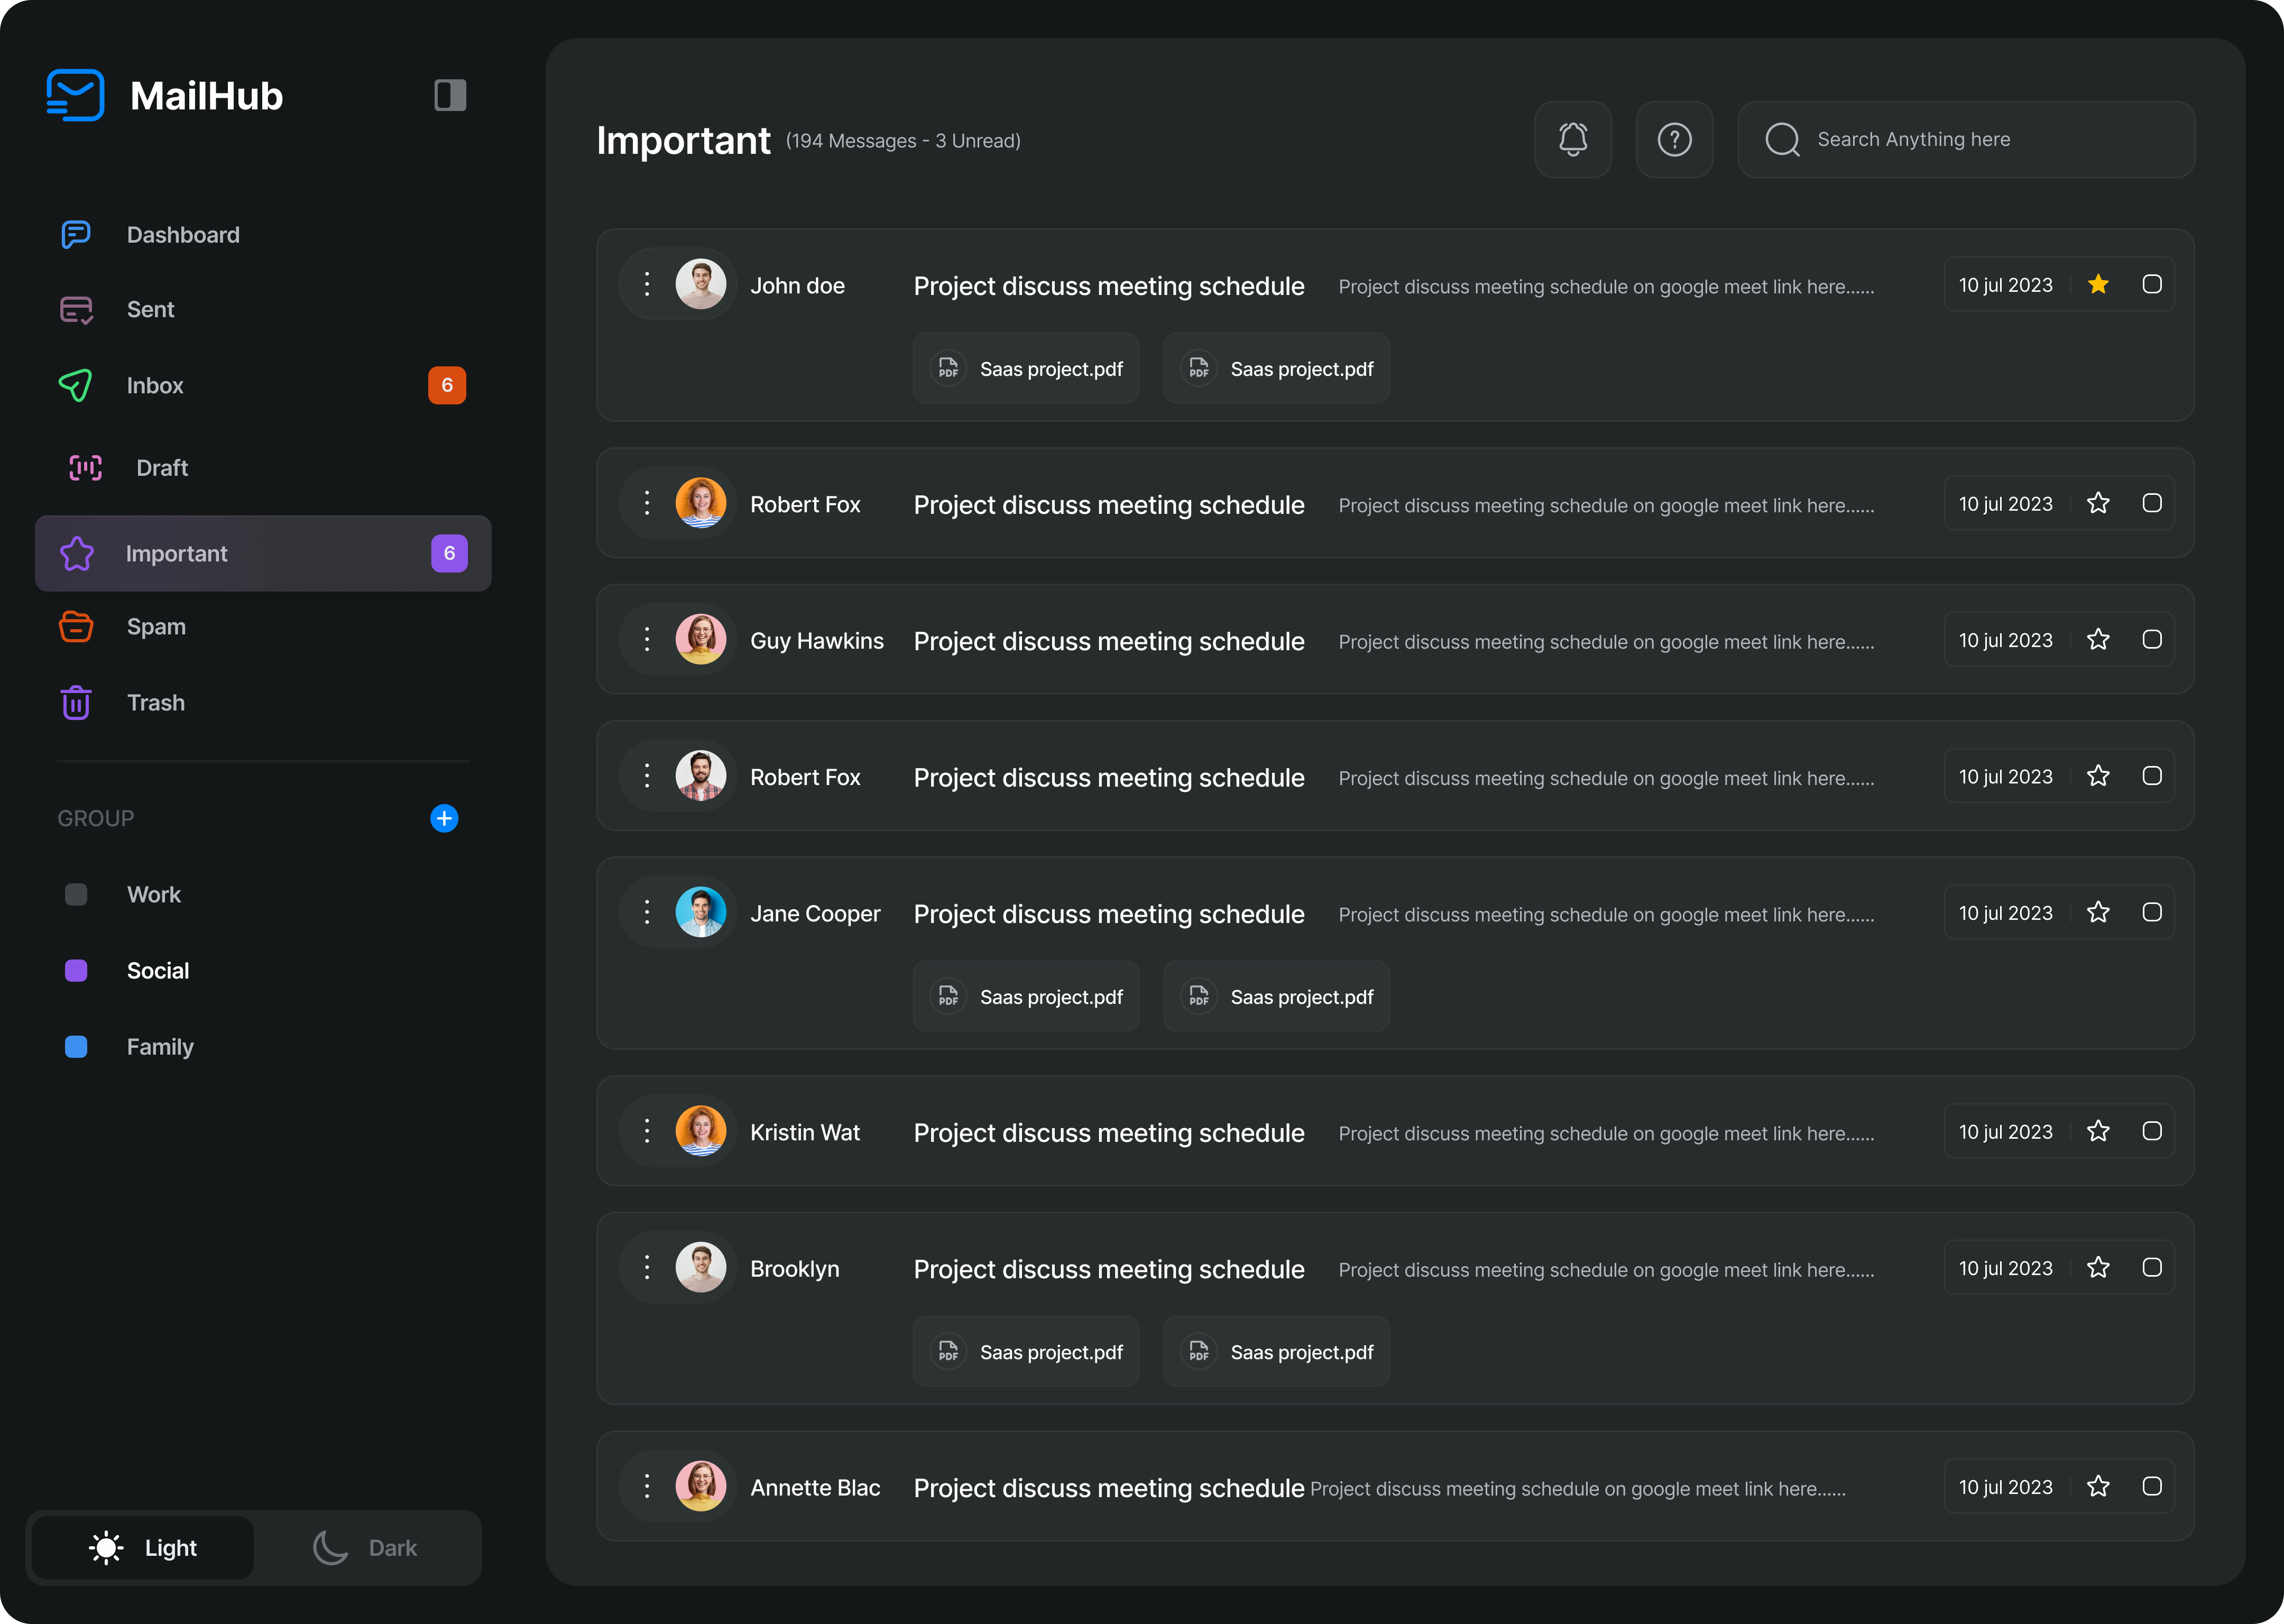Click the MailHub envelope logo

[76, 94]
